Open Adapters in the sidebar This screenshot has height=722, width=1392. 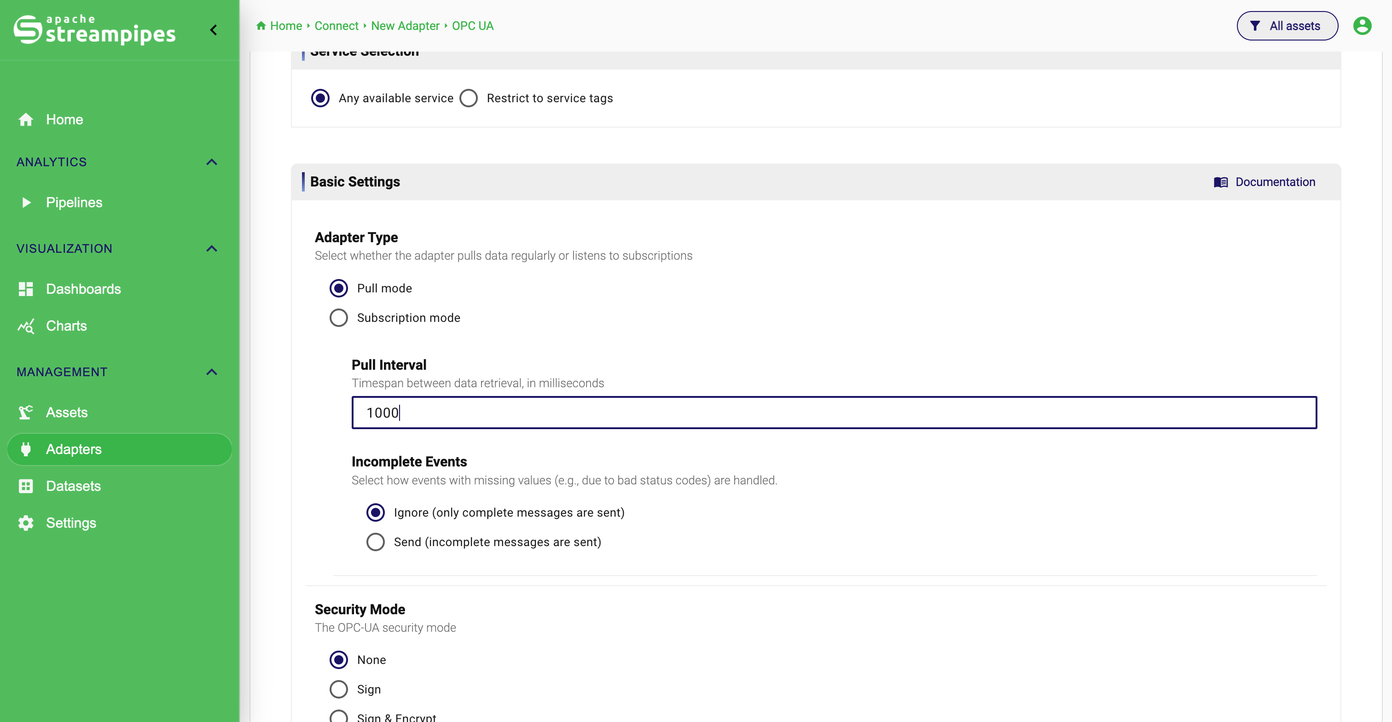click(x=119, y=449)
